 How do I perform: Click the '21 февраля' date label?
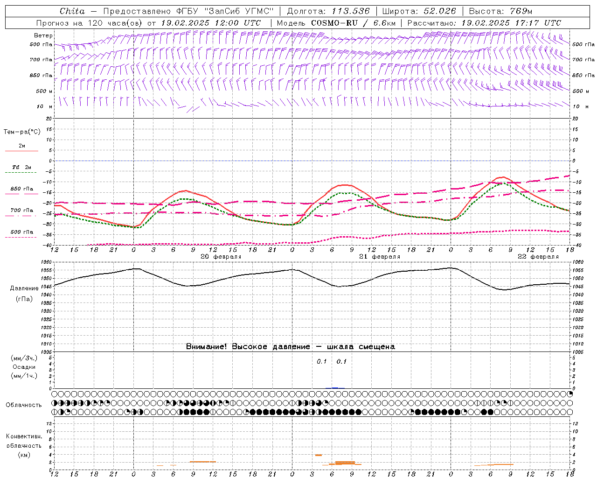pos(380,257)
